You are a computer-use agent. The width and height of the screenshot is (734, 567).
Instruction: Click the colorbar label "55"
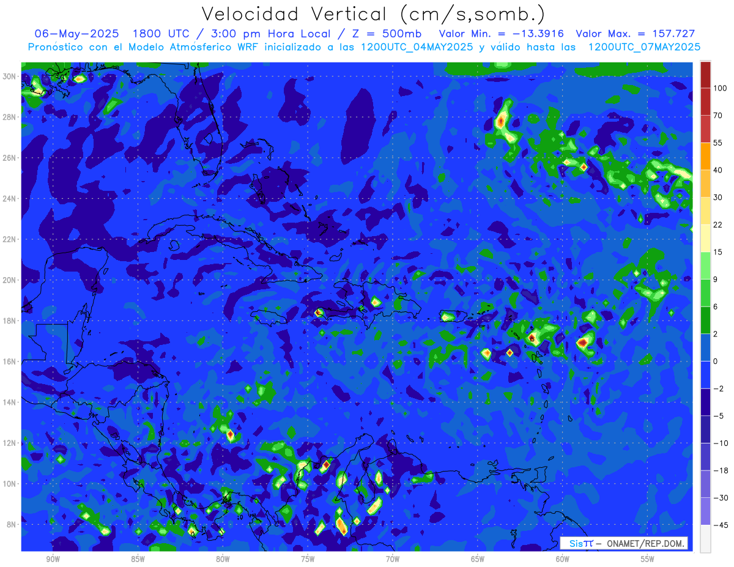717,143
